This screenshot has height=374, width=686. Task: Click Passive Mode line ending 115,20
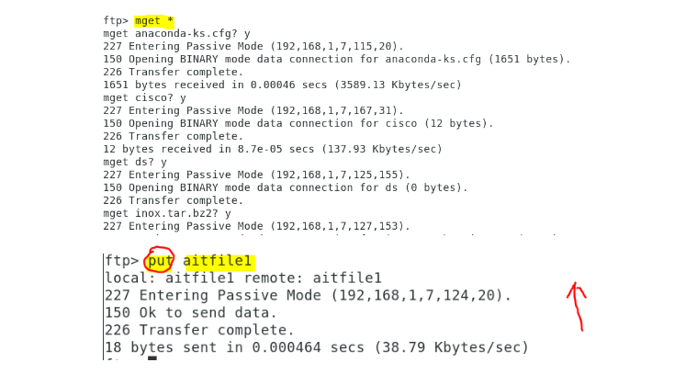click(253, 47)
